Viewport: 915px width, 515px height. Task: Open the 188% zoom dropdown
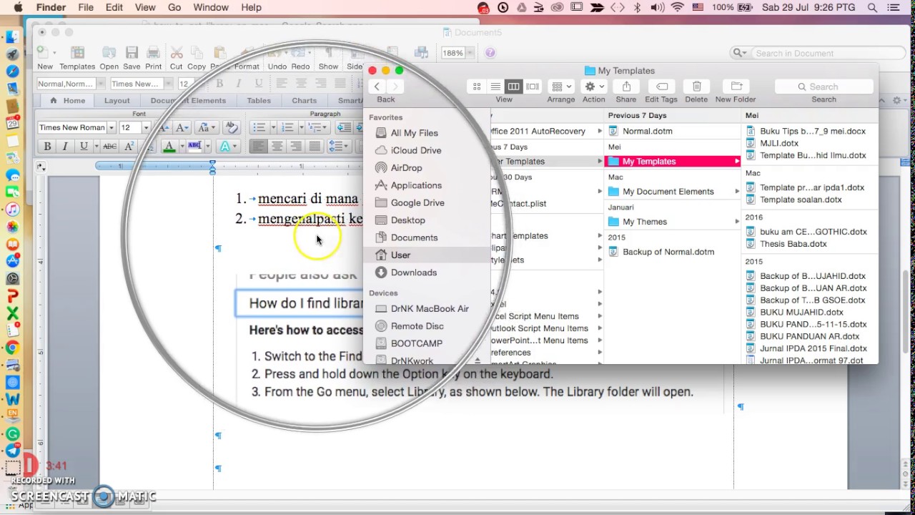pos(470,53)
